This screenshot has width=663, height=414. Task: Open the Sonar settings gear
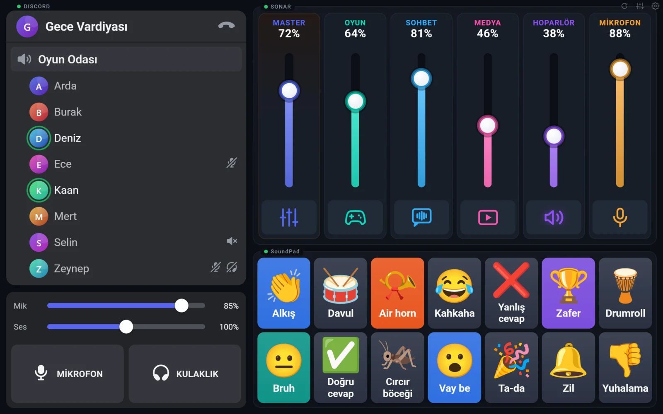coord(655,6)
